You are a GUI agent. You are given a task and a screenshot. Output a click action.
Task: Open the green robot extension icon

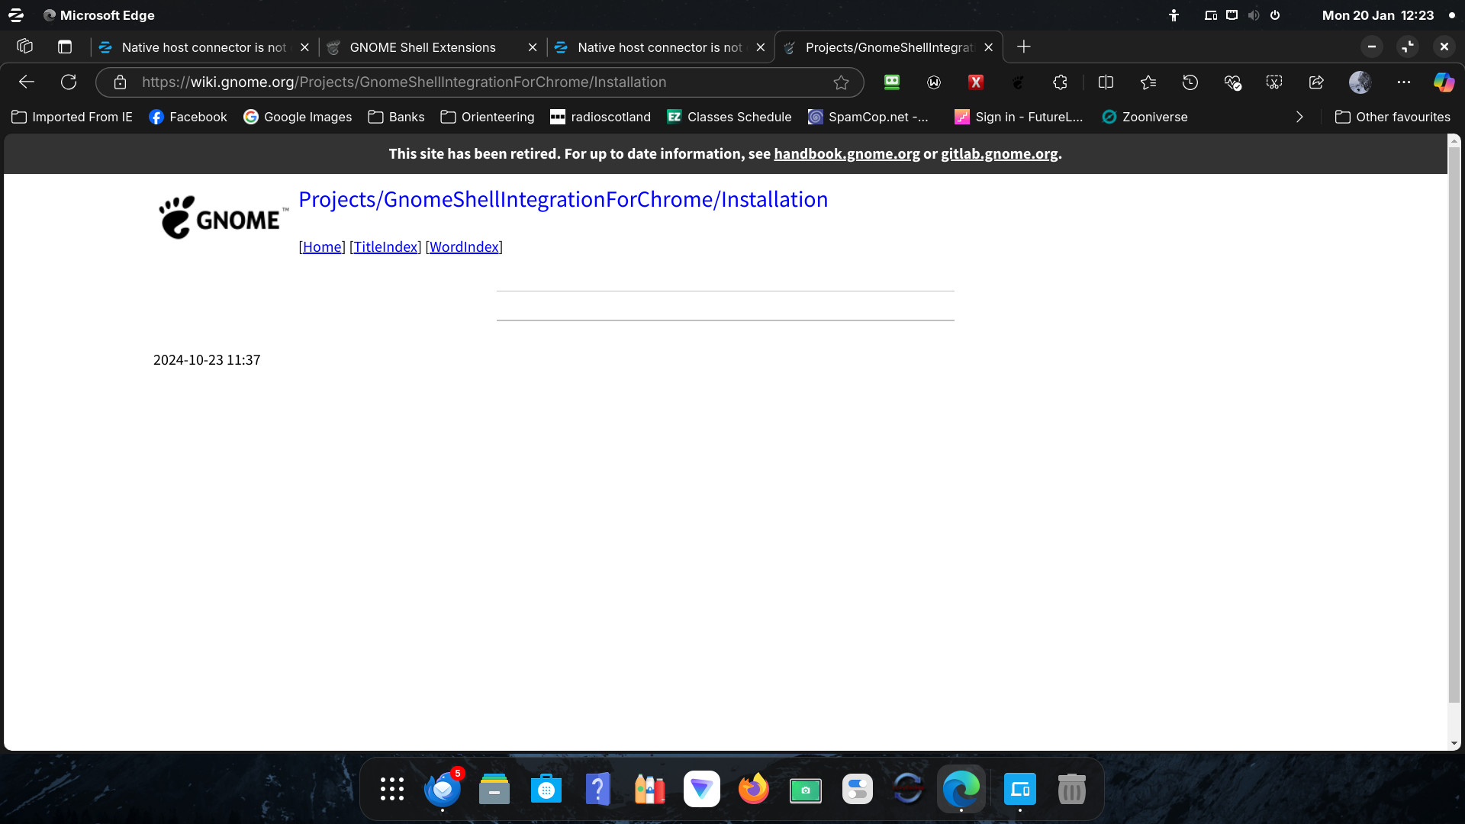892,82
